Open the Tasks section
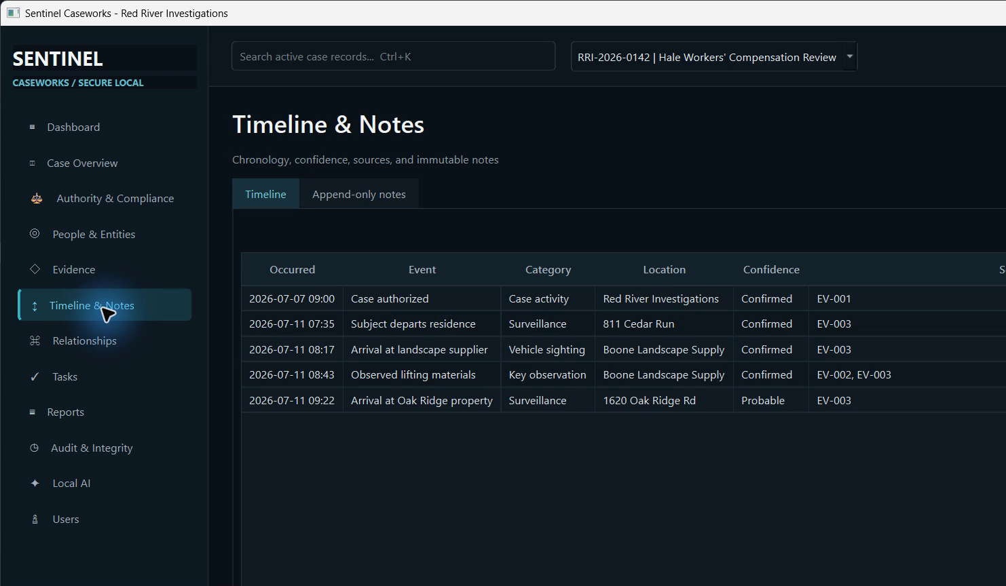Image resolution: width=1006 pixels, height=586 pixels. (105, 376)
